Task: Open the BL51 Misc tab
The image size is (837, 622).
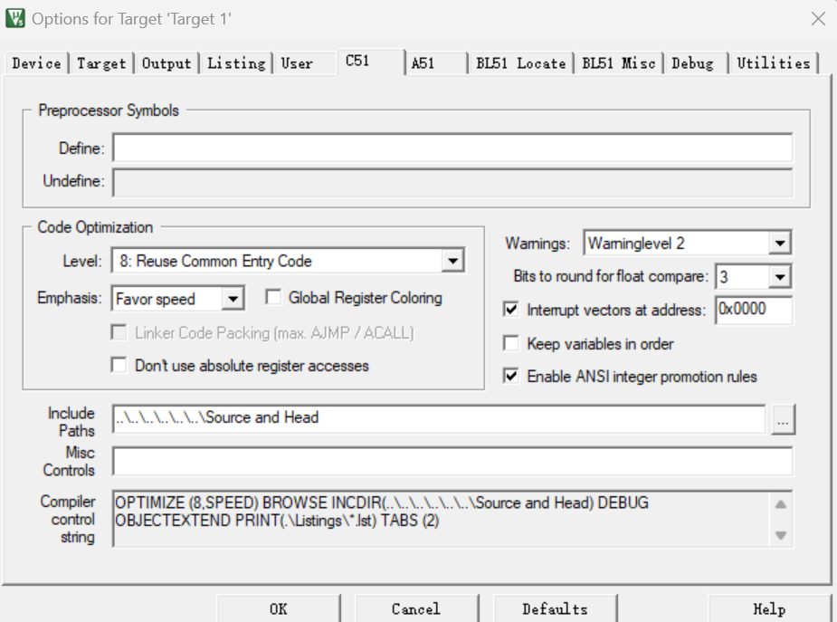Action: point(619,63)
